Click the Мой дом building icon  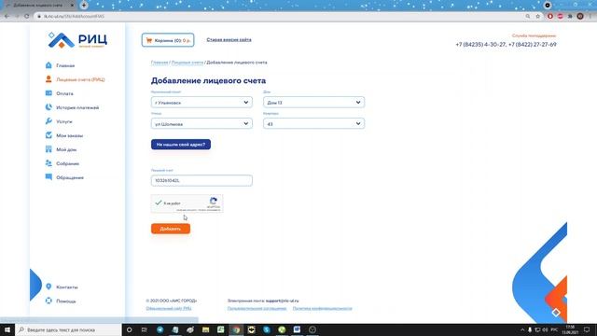[49, 149]
